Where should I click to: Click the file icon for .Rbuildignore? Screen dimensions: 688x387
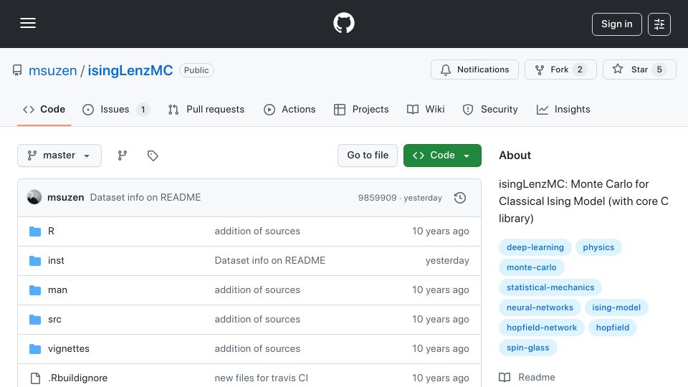[x=35, y=378]
